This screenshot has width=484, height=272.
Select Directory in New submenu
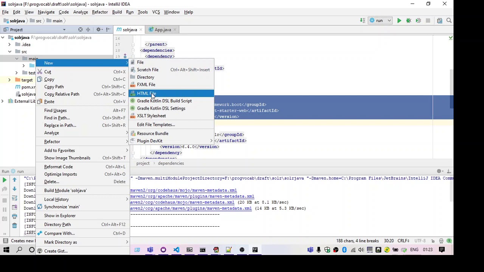click(171, 77)
